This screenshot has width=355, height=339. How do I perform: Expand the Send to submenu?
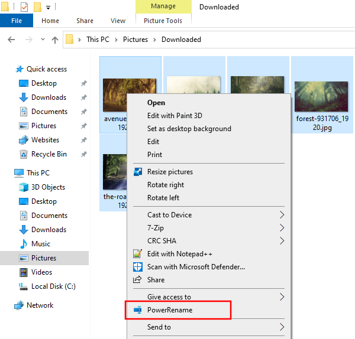point(282,327)
